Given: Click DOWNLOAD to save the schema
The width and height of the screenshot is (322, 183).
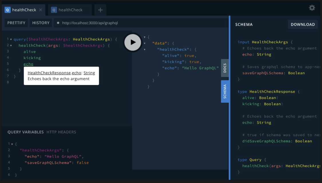Looking at the screenshot, I should [x=303, y=24].
